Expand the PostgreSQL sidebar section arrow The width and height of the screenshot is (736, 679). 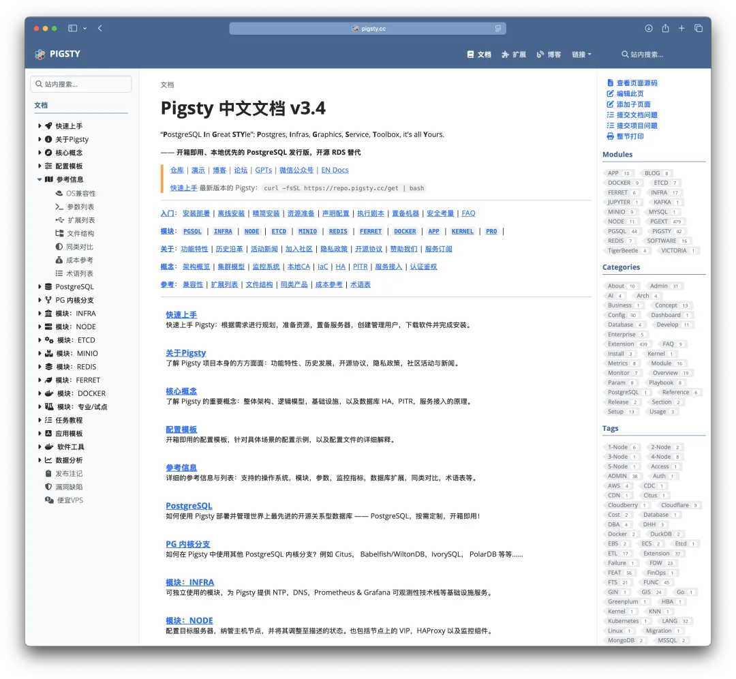(x=40, y=286)
